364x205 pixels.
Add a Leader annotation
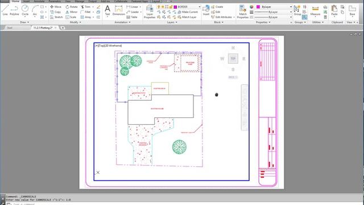coord(133,12)
